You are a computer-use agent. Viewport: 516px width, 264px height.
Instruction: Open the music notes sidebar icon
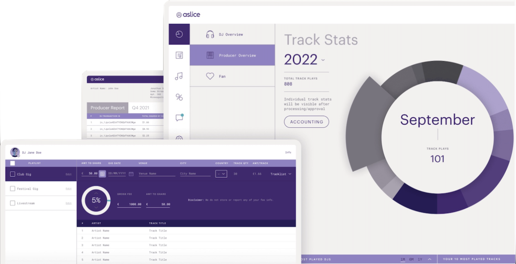(x=179, y=76)
